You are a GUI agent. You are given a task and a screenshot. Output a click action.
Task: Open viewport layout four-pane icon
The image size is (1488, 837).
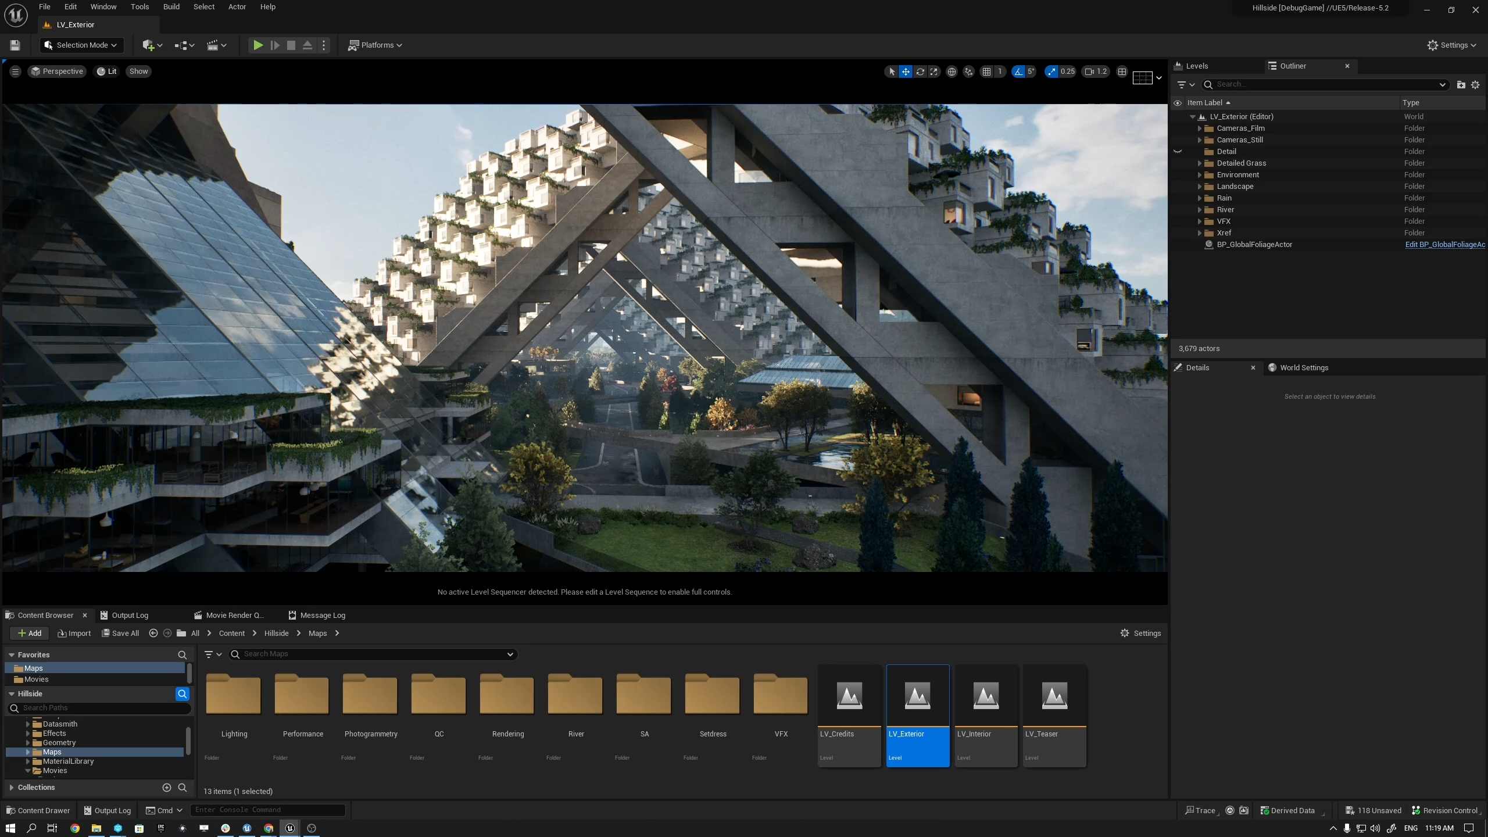coord(1122,71)
